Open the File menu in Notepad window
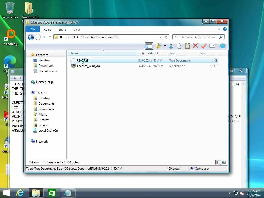264x198 pixels. pos(14,78)
